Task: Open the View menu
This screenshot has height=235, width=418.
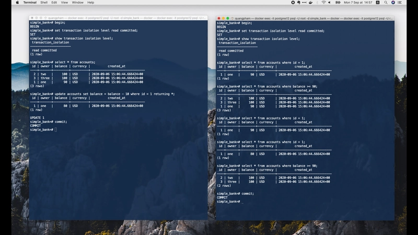Action: 64,3
